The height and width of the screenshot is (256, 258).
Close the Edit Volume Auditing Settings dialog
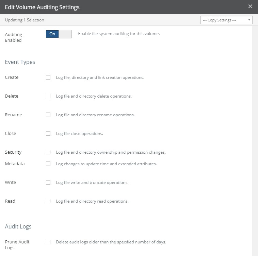(250, 6)
